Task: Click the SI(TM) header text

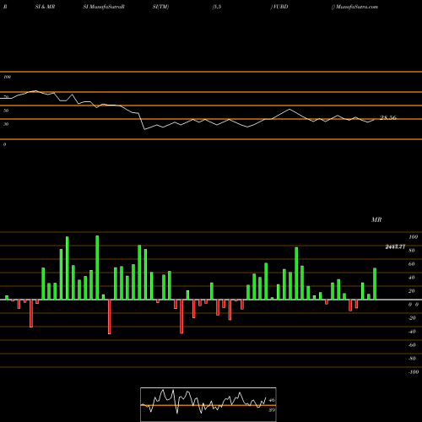Action: click(160, 7)
